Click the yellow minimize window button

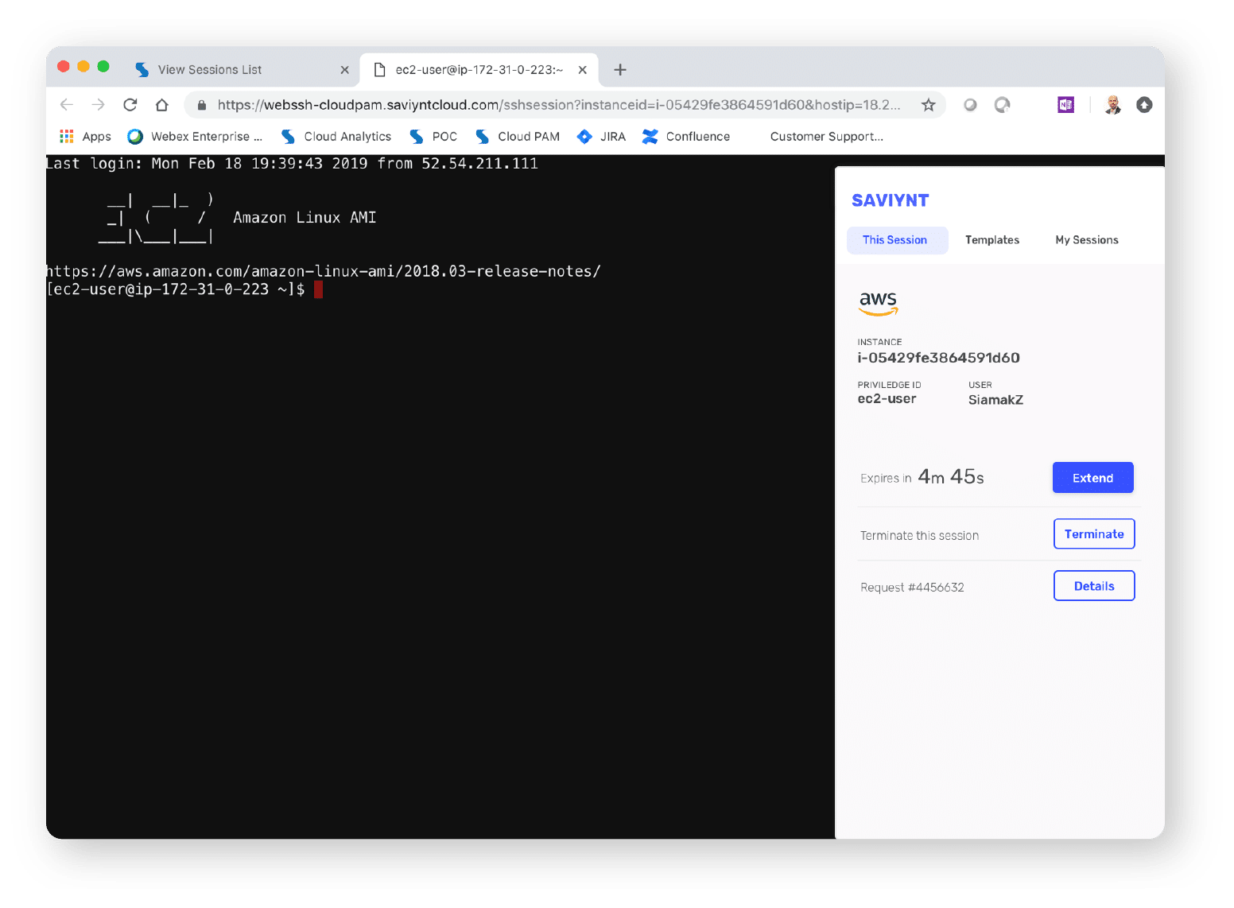coord(83,67)
